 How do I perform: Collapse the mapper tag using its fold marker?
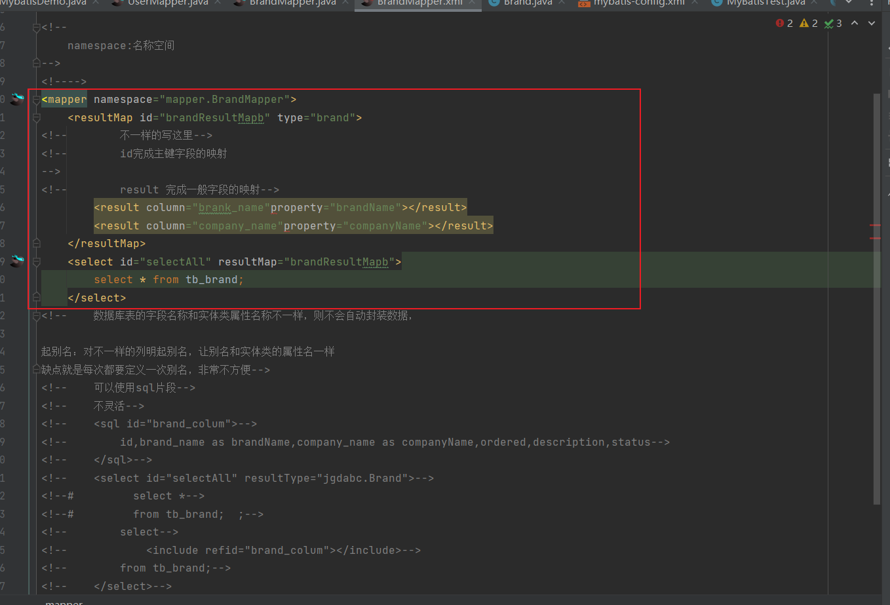click(x=37, y=100)
